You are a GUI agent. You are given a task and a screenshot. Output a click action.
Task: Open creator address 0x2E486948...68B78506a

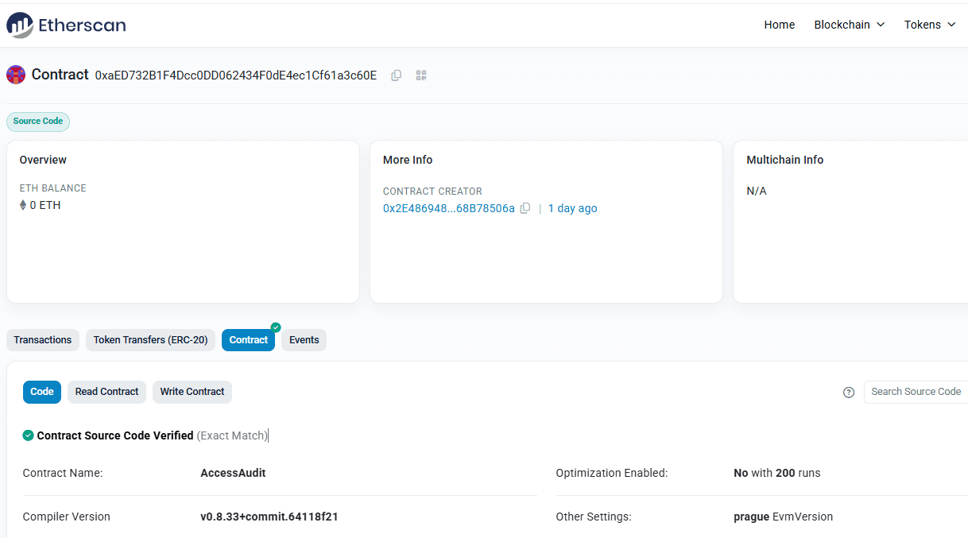(449, 208)
